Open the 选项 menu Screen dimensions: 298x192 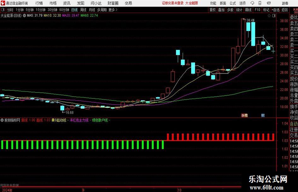(x=242, y=3)
